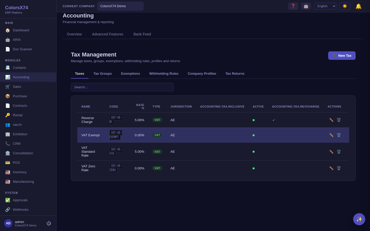Click the admin user avatar AD
The image size is (370, 231).
coord(8,223)
